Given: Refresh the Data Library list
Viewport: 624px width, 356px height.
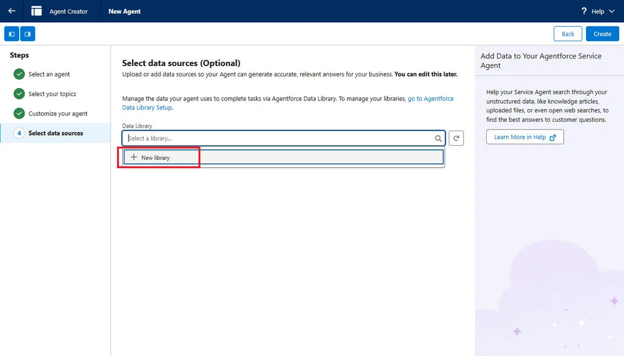Looking at the screenshot, I should tap(456, 138).
